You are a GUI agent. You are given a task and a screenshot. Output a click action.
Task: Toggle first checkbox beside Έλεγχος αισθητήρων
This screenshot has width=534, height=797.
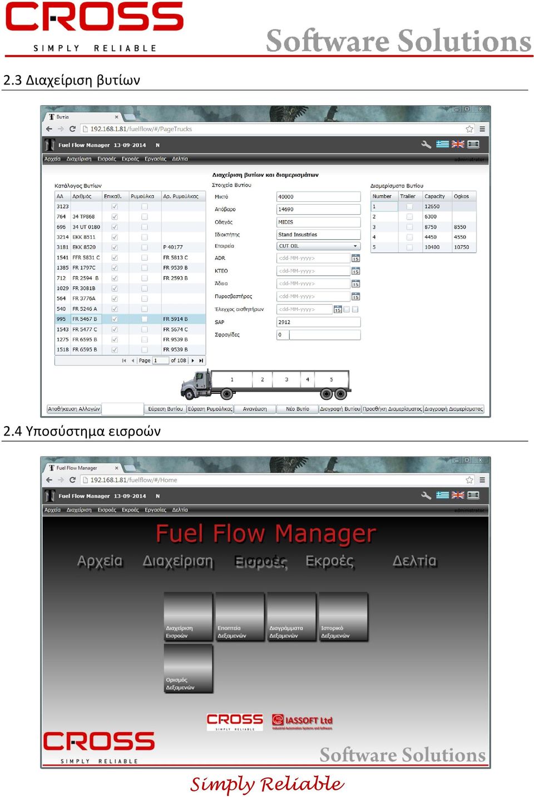pyautogui.click(x=347, y=310)
